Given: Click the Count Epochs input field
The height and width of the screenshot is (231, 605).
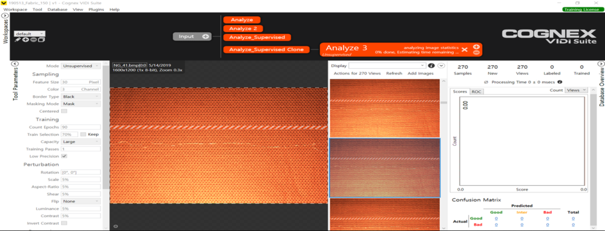Looking at the screenshot, I should pos(80,127).
